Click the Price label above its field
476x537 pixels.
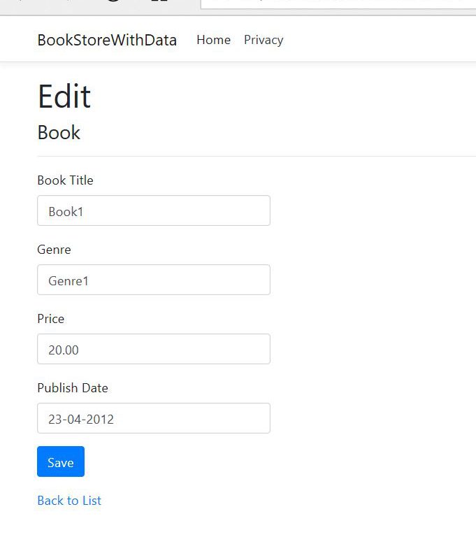(50, 319)
